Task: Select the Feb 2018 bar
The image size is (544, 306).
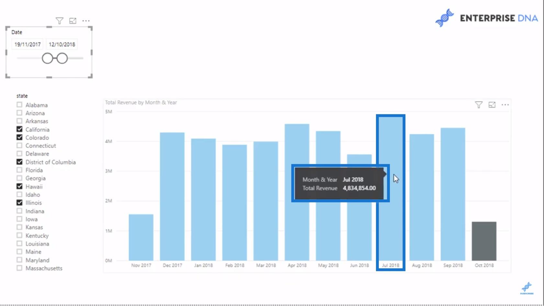Action: [x=234, y=203]
